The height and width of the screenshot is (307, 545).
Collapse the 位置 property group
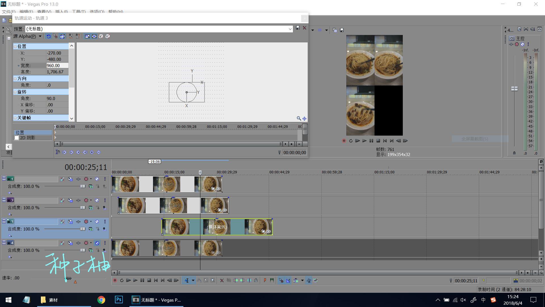click(x=15, y=47)
